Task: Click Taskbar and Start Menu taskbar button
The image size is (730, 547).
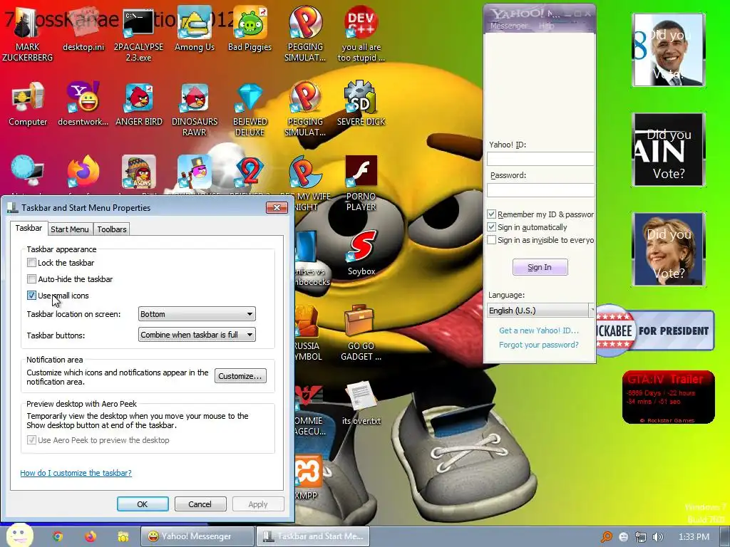Action: tap(313, 536)
